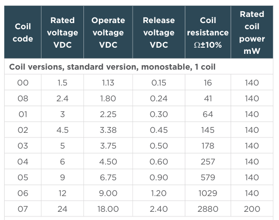Viewport: 279px width, 220px height.
Task: Click coil code 08 cell
Action: [23, 98]
